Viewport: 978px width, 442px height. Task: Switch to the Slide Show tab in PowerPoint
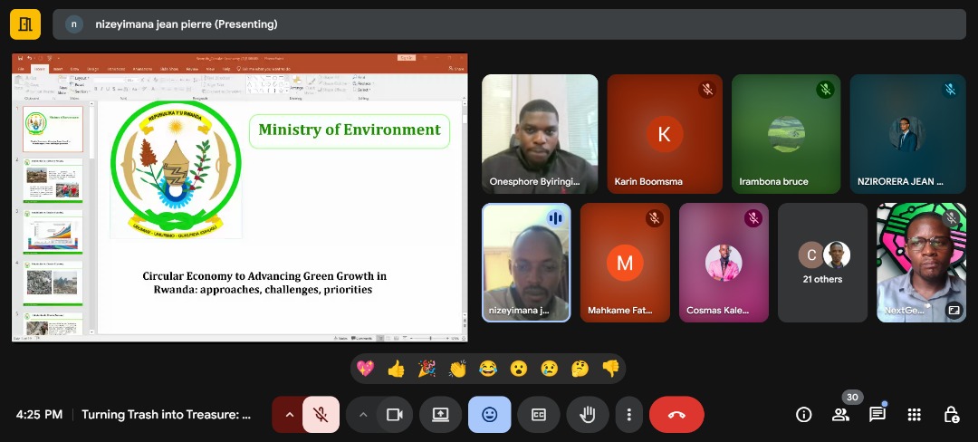[x=169, y=69]
